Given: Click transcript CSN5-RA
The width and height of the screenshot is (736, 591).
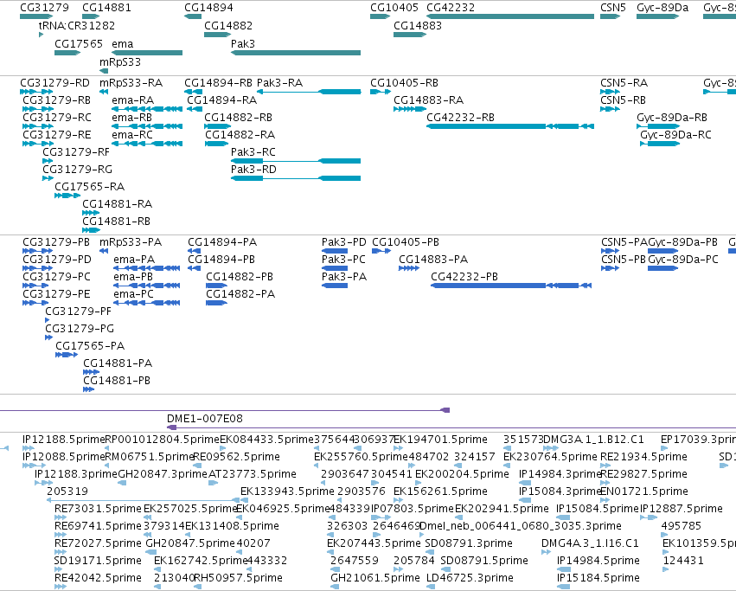Looking at the screenshot, I should coord(611,92).
